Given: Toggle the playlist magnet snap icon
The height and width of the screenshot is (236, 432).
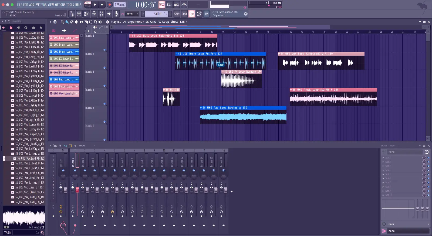Looking at the screenshot, I should [x=55, y=22].
